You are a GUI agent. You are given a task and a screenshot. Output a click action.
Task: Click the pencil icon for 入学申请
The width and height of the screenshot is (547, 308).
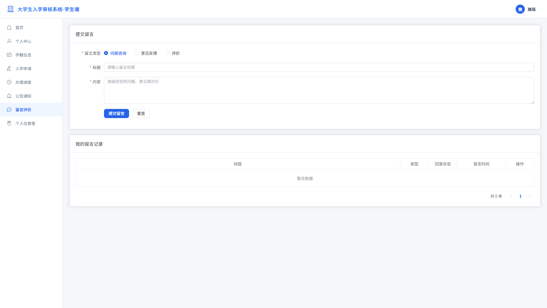pyautogui.click(x=9, y=68)
